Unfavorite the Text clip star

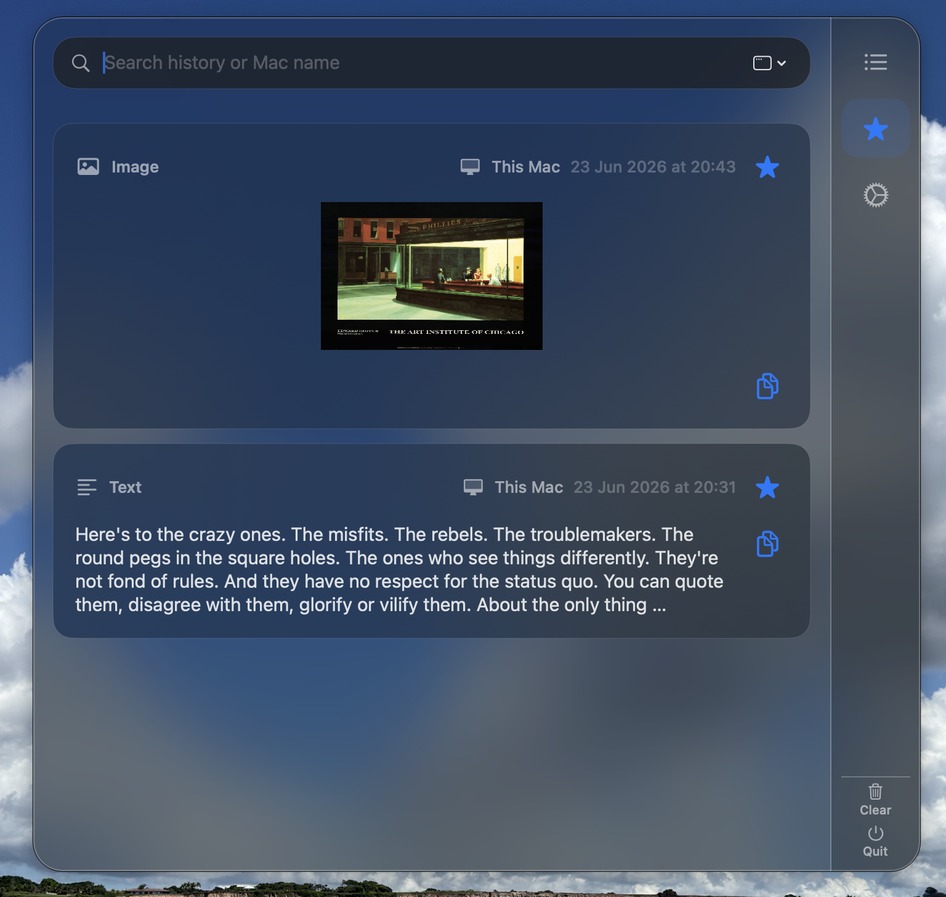click(x=767, y=487)
